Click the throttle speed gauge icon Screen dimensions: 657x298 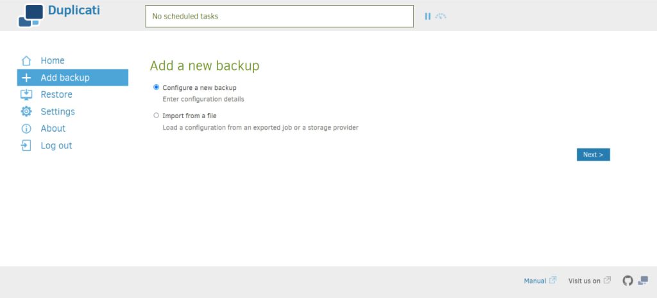pyautogui.click(x=441, y=16)
